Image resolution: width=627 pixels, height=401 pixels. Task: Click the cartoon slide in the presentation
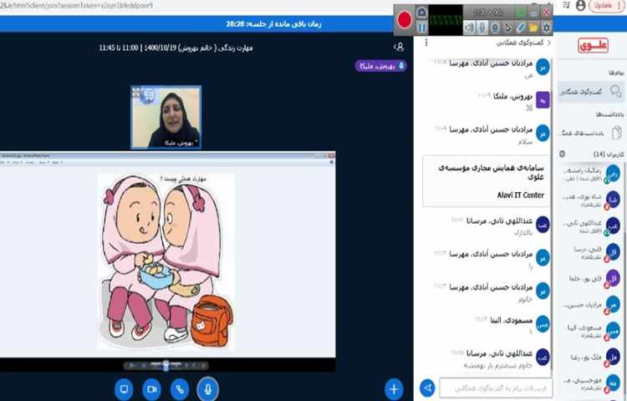(x=166, y=261)
